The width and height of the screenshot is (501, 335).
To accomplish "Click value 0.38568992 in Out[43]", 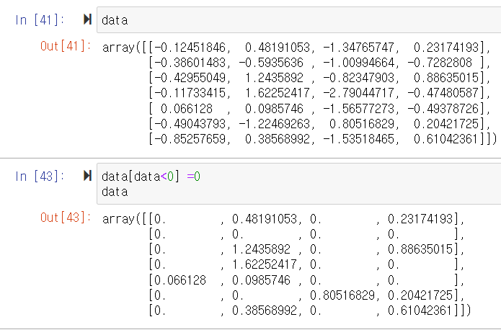I will (265, 310).
